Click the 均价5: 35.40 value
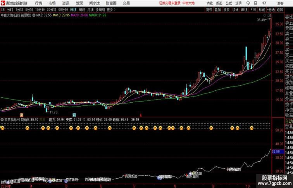 [x=29, y=120]
